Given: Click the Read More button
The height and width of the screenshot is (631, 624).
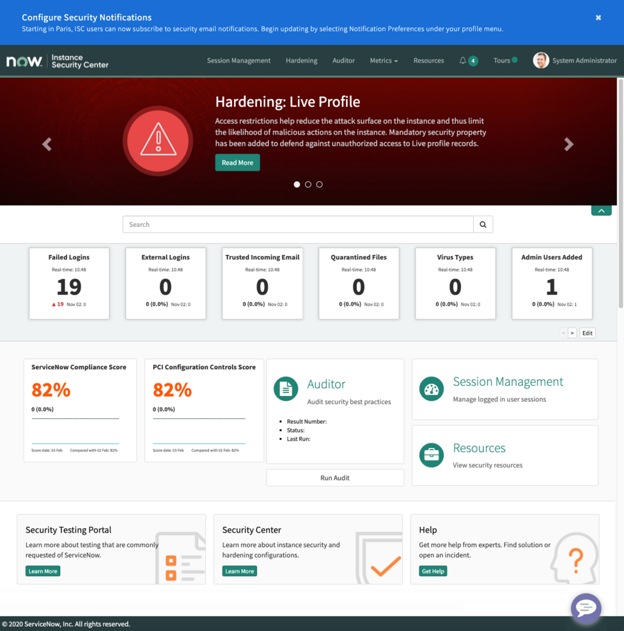Looking at the screenshot, I should [237, 163].
